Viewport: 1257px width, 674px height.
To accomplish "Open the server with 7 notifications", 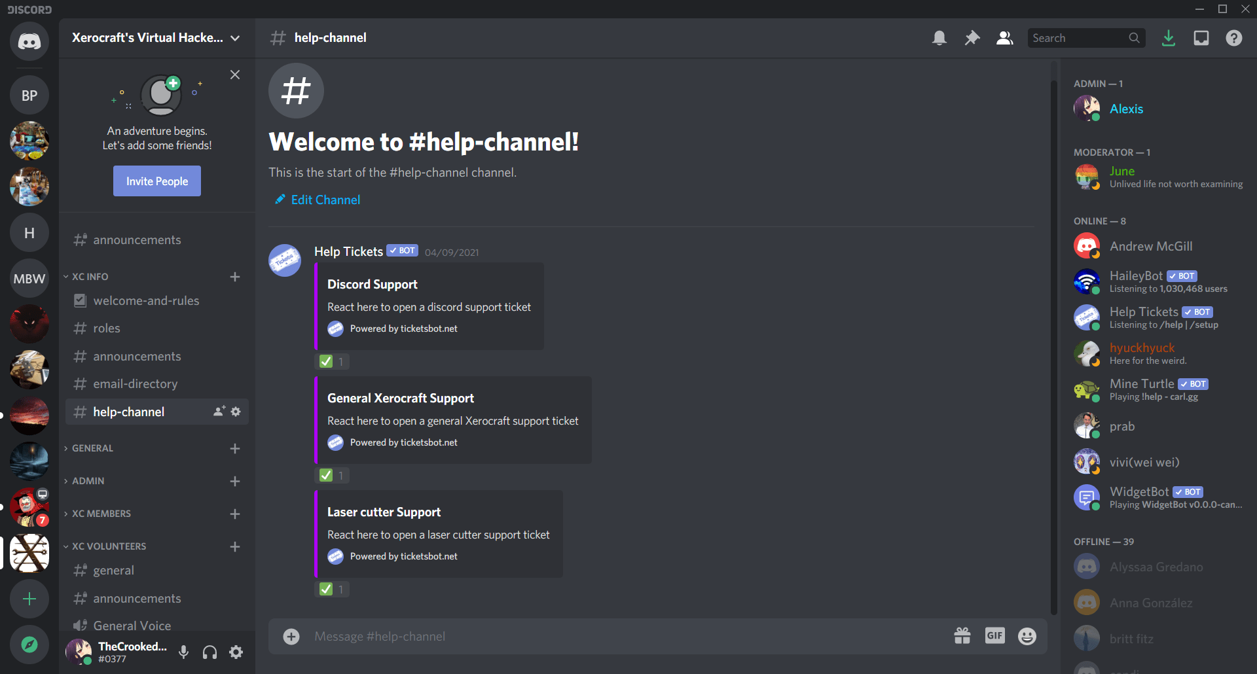I will [x=29, y=507].
